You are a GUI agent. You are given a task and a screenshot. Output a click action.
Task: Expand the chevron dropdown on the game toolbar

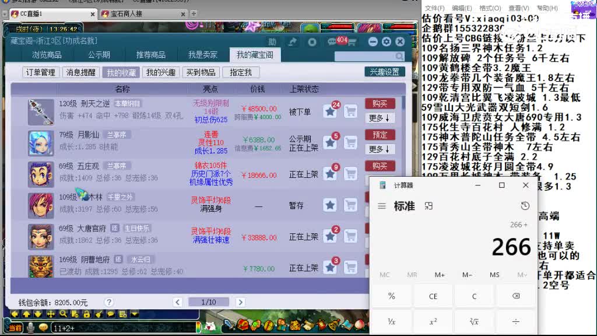click(x=135, y=315)
